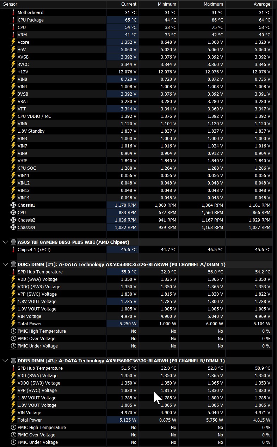Click the Maximum column header

click(x=213, y=4)
